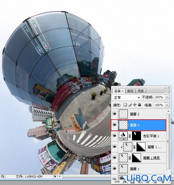Lock image pixels with brush icon

(130, 105)
